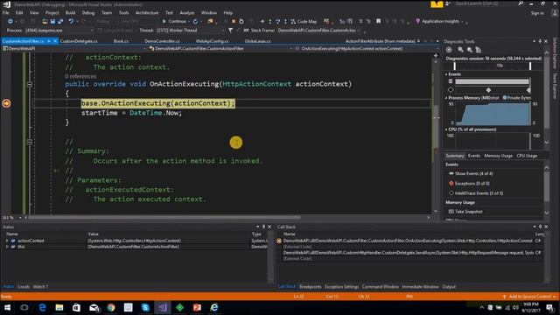Expand the actionContext variable in Autos
This screenshot has height=315, width=560.
point(7,241)
